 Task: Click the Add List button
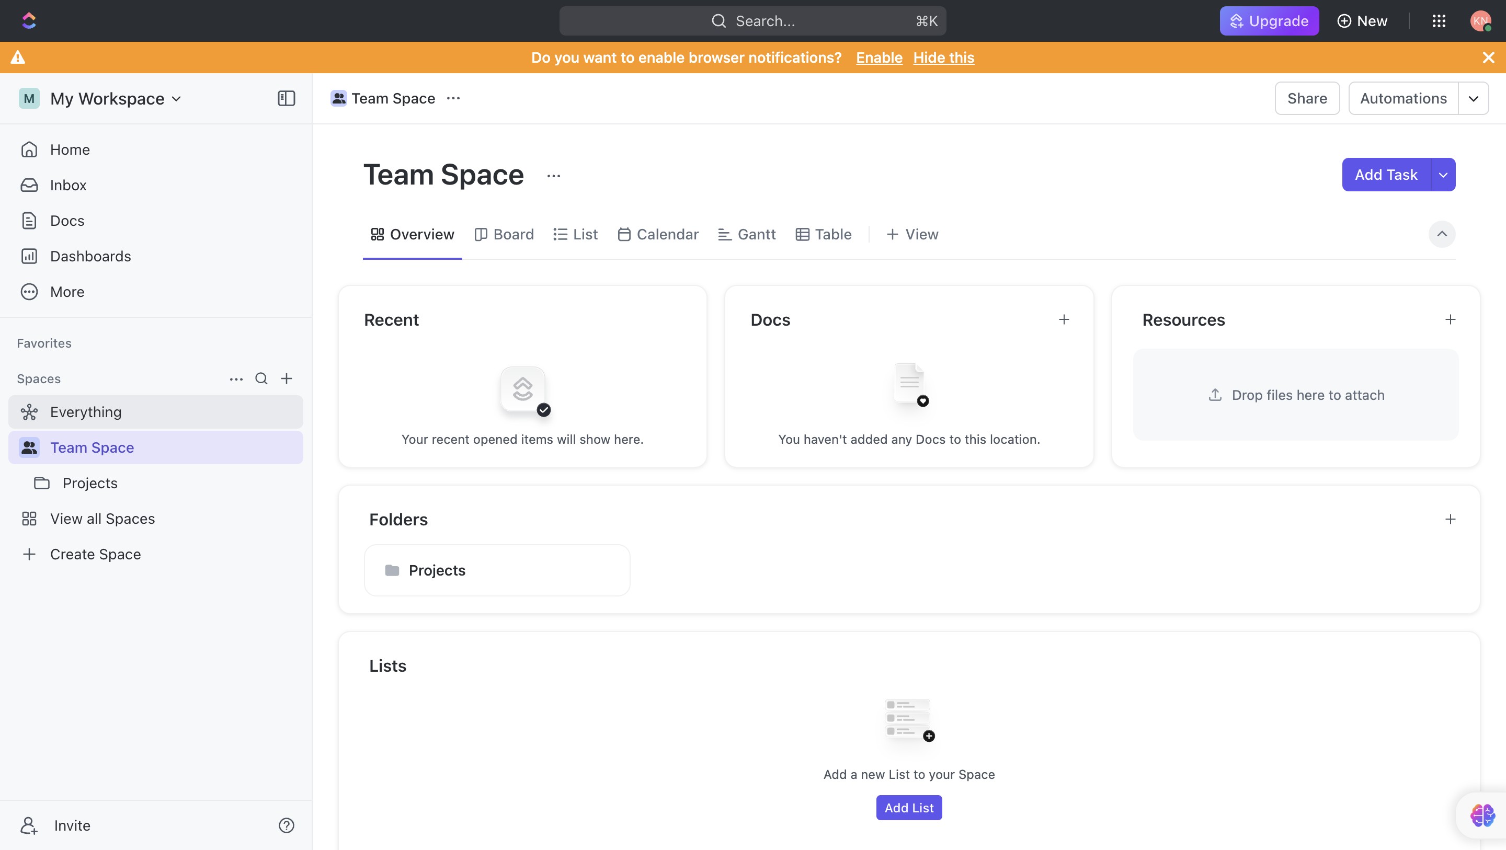(908, 808)
